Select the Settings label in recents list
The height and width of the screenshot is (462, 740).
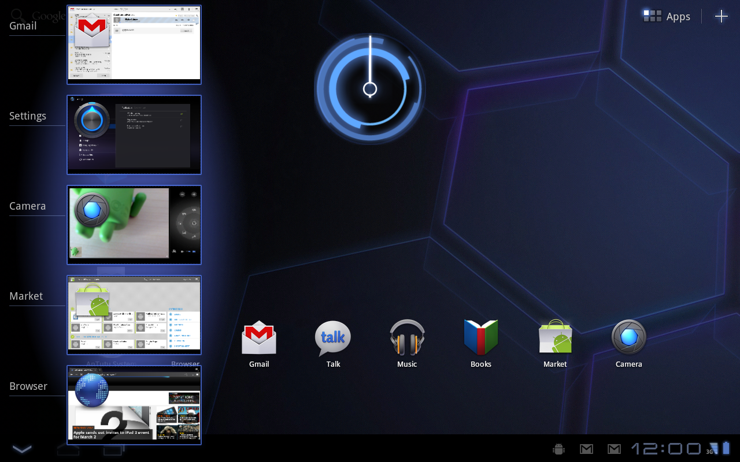point(28,116)
